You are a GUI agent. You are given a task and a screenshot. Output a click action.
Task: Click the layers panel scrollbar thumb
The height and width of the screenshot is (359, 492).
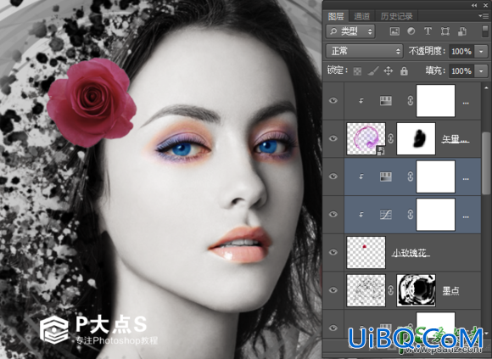pyautogui.click(x=486, y=163)
